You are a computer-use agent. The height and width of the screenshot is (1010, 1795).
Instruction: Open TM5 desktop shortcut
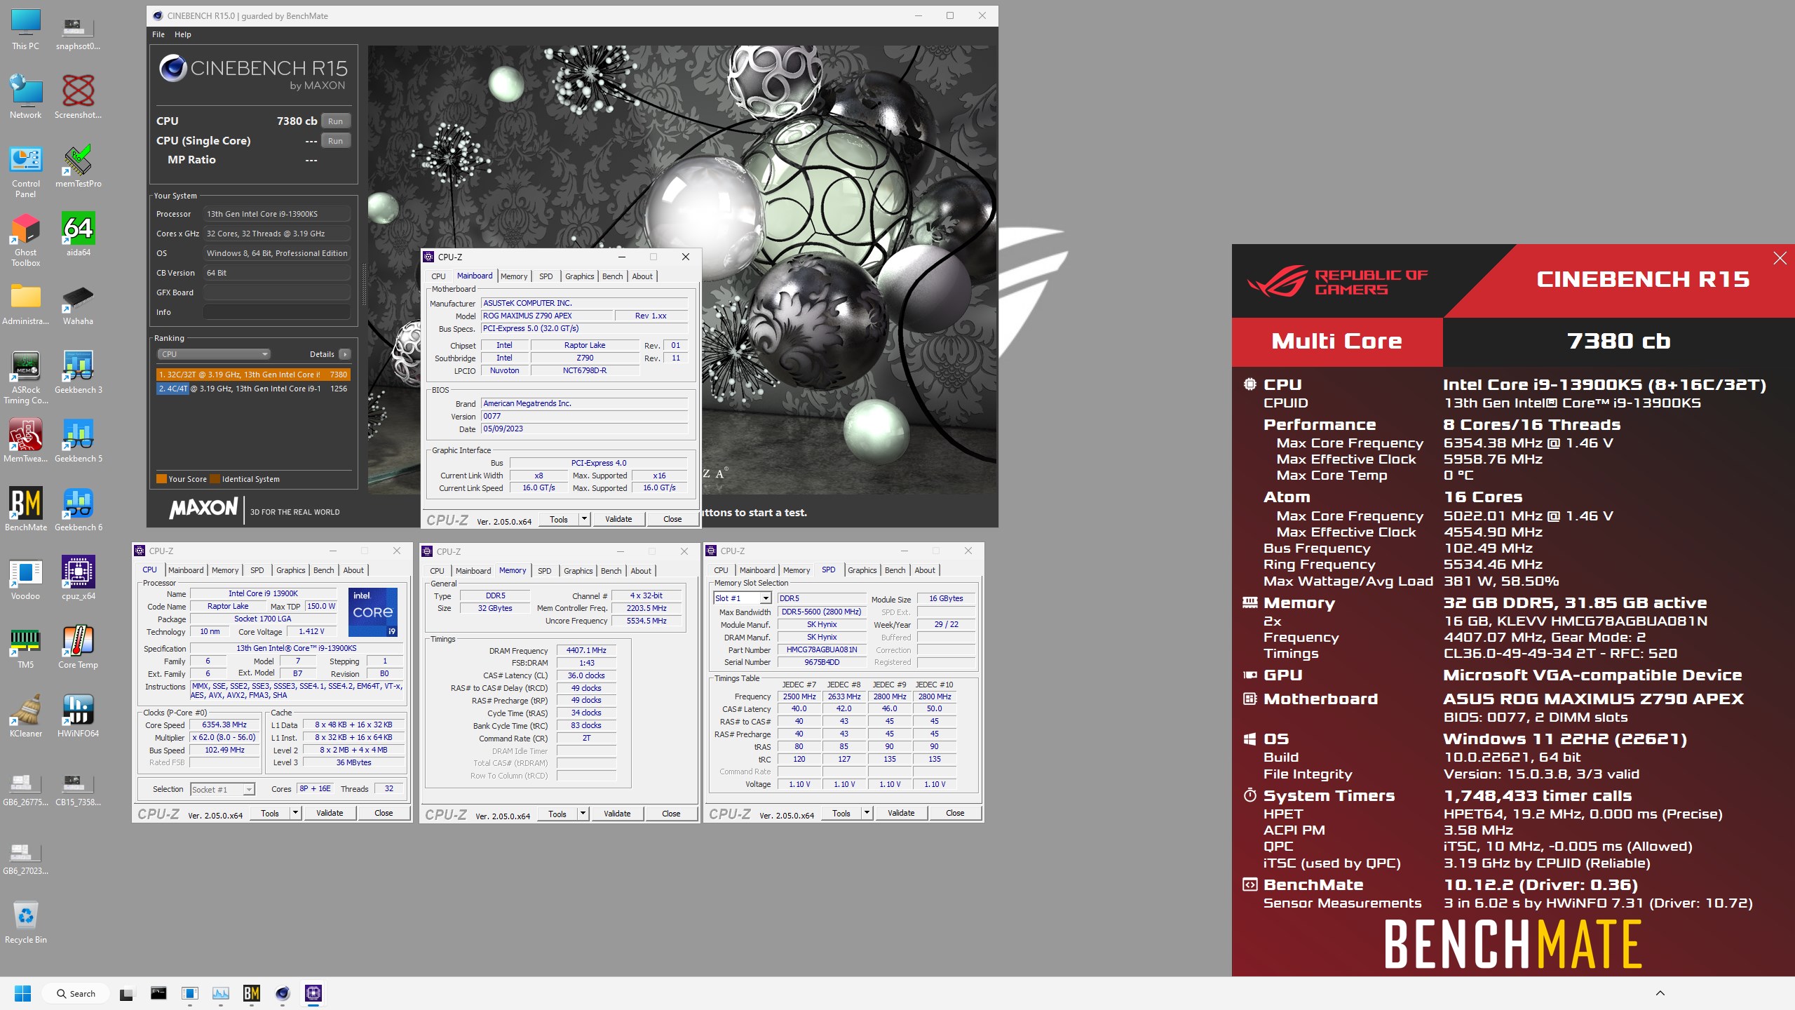click(x=25, y=647)
